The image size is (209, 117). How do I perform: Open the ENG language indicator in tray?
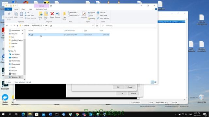(x=190, y=114)
